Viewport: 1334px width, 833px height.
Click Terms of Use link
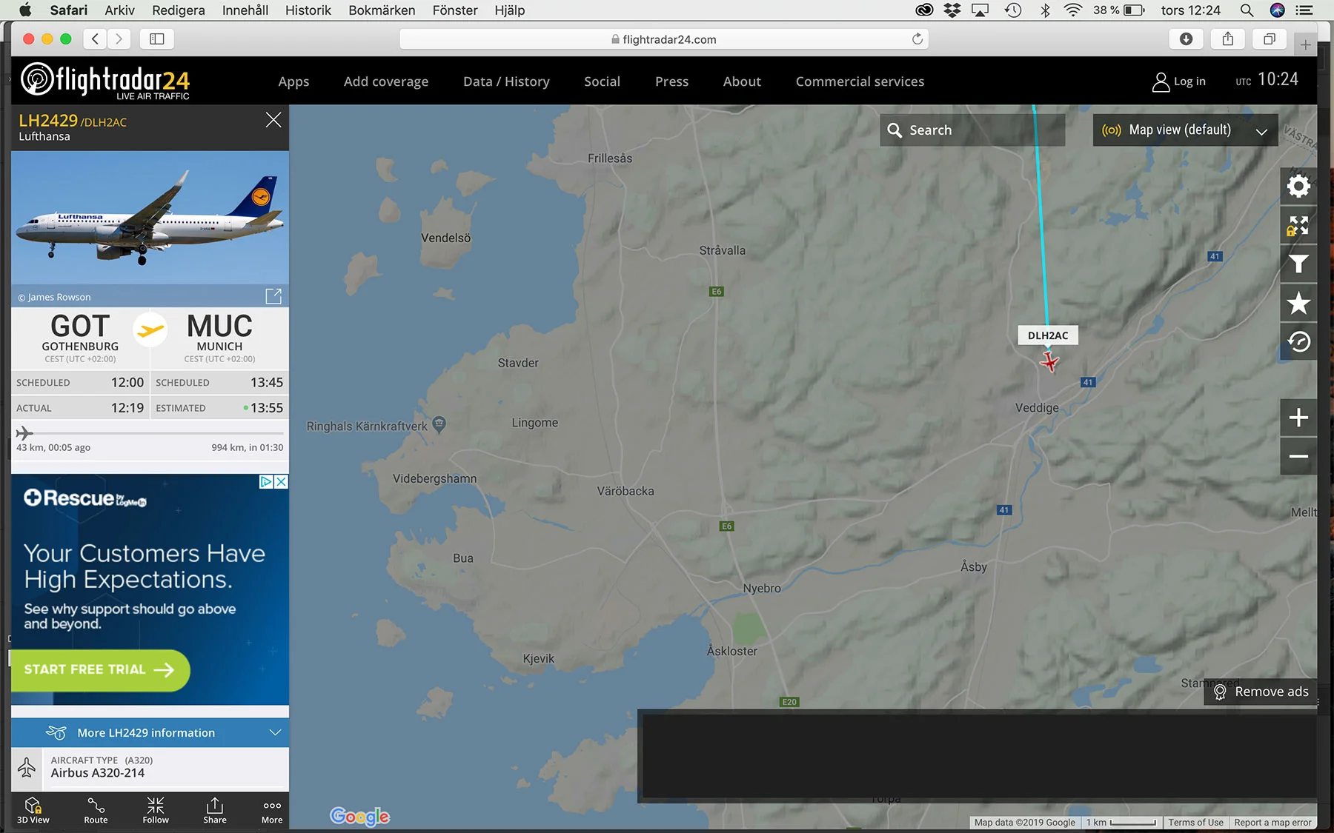[1195, 823]
